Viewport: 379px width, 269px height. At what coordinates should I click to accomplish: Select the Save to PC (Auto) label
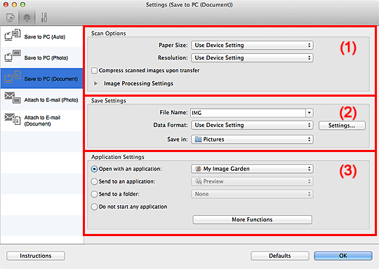pos(45,37)
